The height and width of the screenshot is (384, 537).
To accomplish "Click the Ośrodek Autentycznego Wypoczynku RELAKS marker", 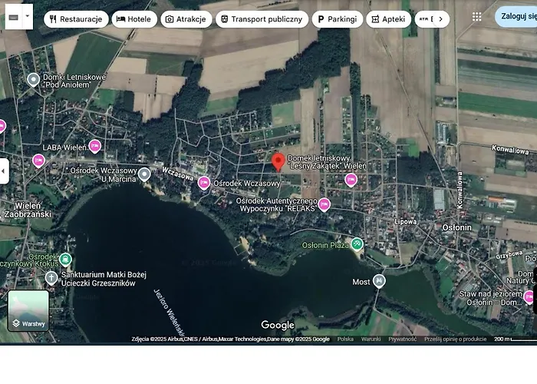I will click(325, 204).
